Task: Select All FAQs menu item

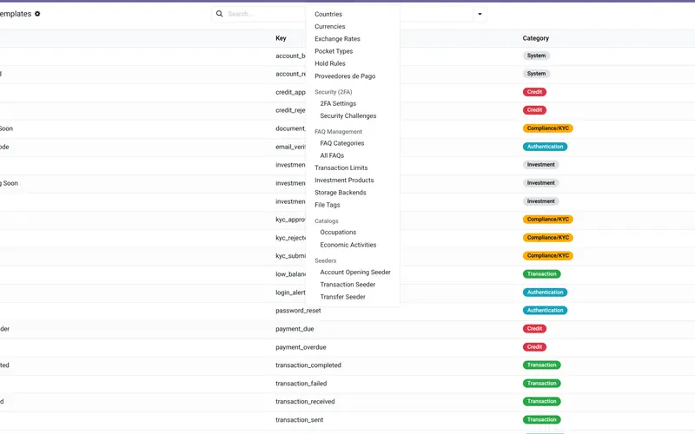Action: coord(332,156)
